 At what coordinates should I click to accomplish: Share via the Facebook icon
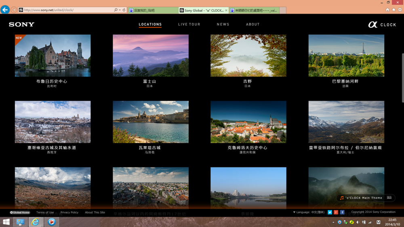click(x=342, y=212)
